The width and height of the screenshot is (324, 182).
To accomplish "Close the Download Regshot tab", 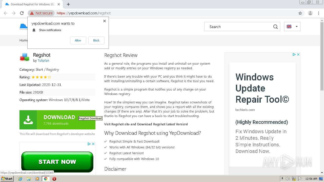I will (x=59, y=4).
